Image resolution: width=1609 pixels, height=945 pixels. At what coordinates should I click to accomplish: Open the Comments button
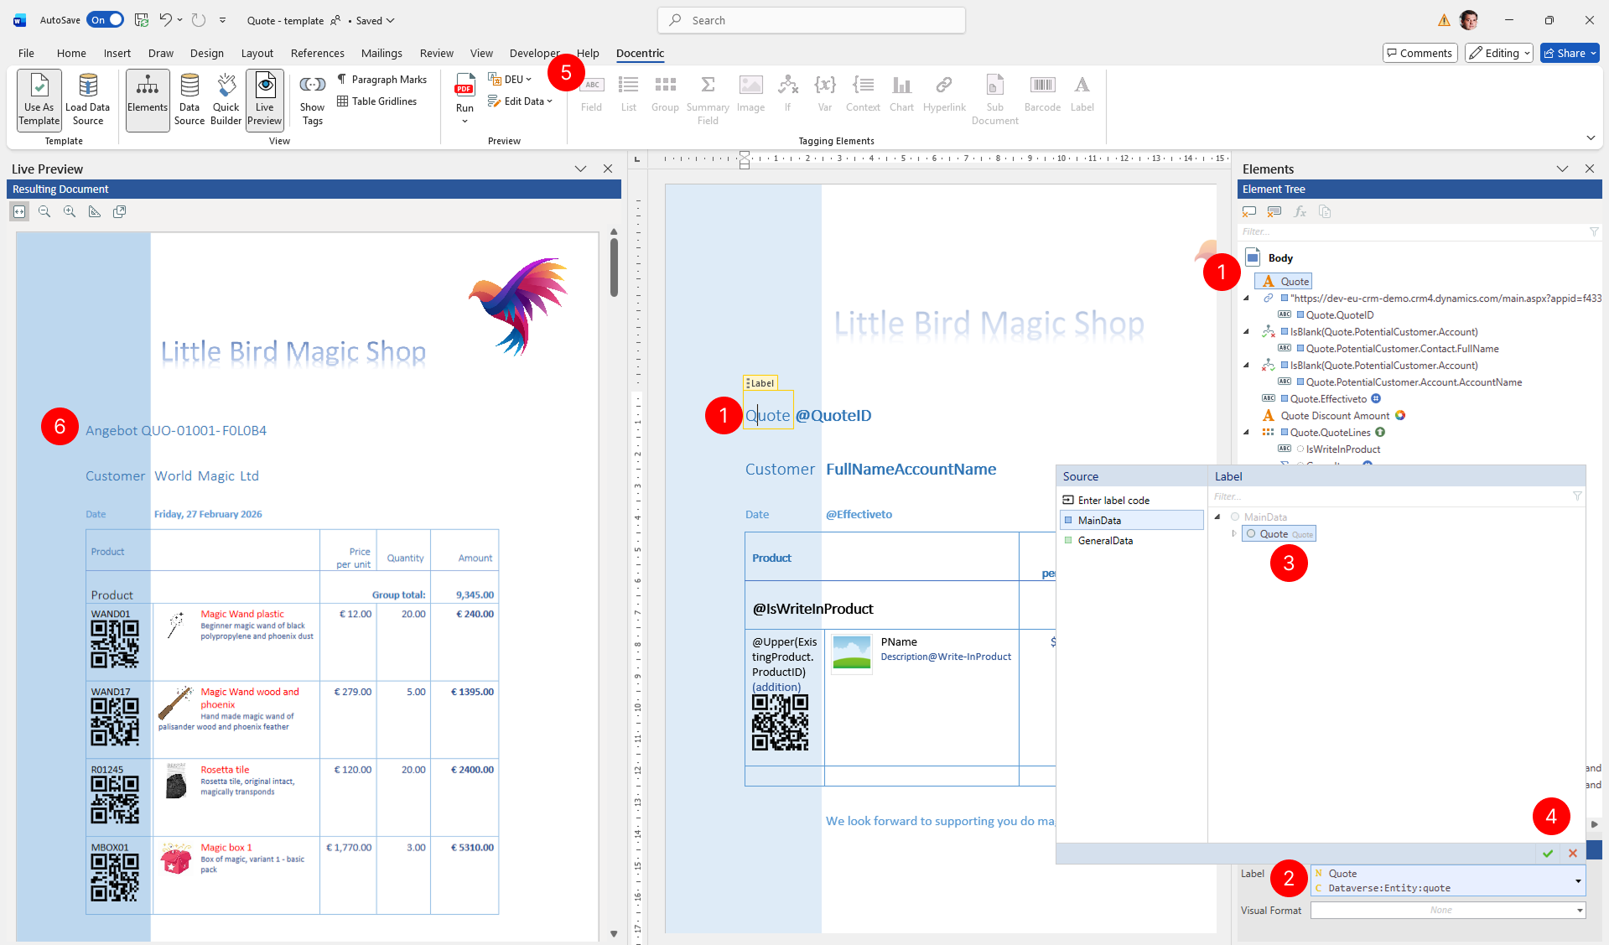tap(1420, 53)
